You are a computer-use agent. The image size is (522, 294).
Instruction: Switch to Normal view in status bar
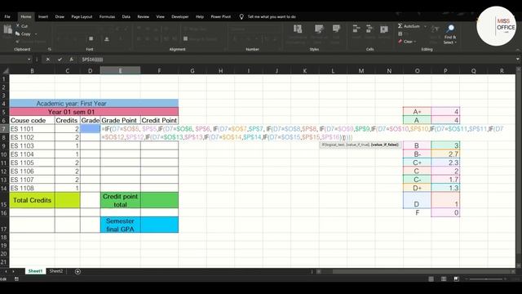click(431, 279)
